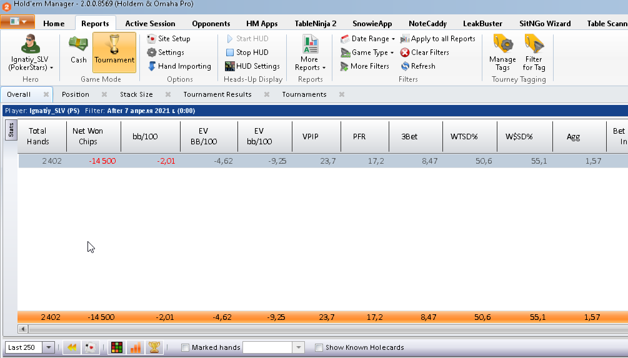Open HM Apps tab
The height and width of the screenshot is (358, 628).
(262, 24)
